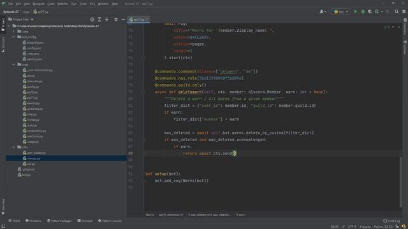This screenshot has height=229, width=408.
Task: Open the Python Packages tool window
Action: click(x=59, y=221)
